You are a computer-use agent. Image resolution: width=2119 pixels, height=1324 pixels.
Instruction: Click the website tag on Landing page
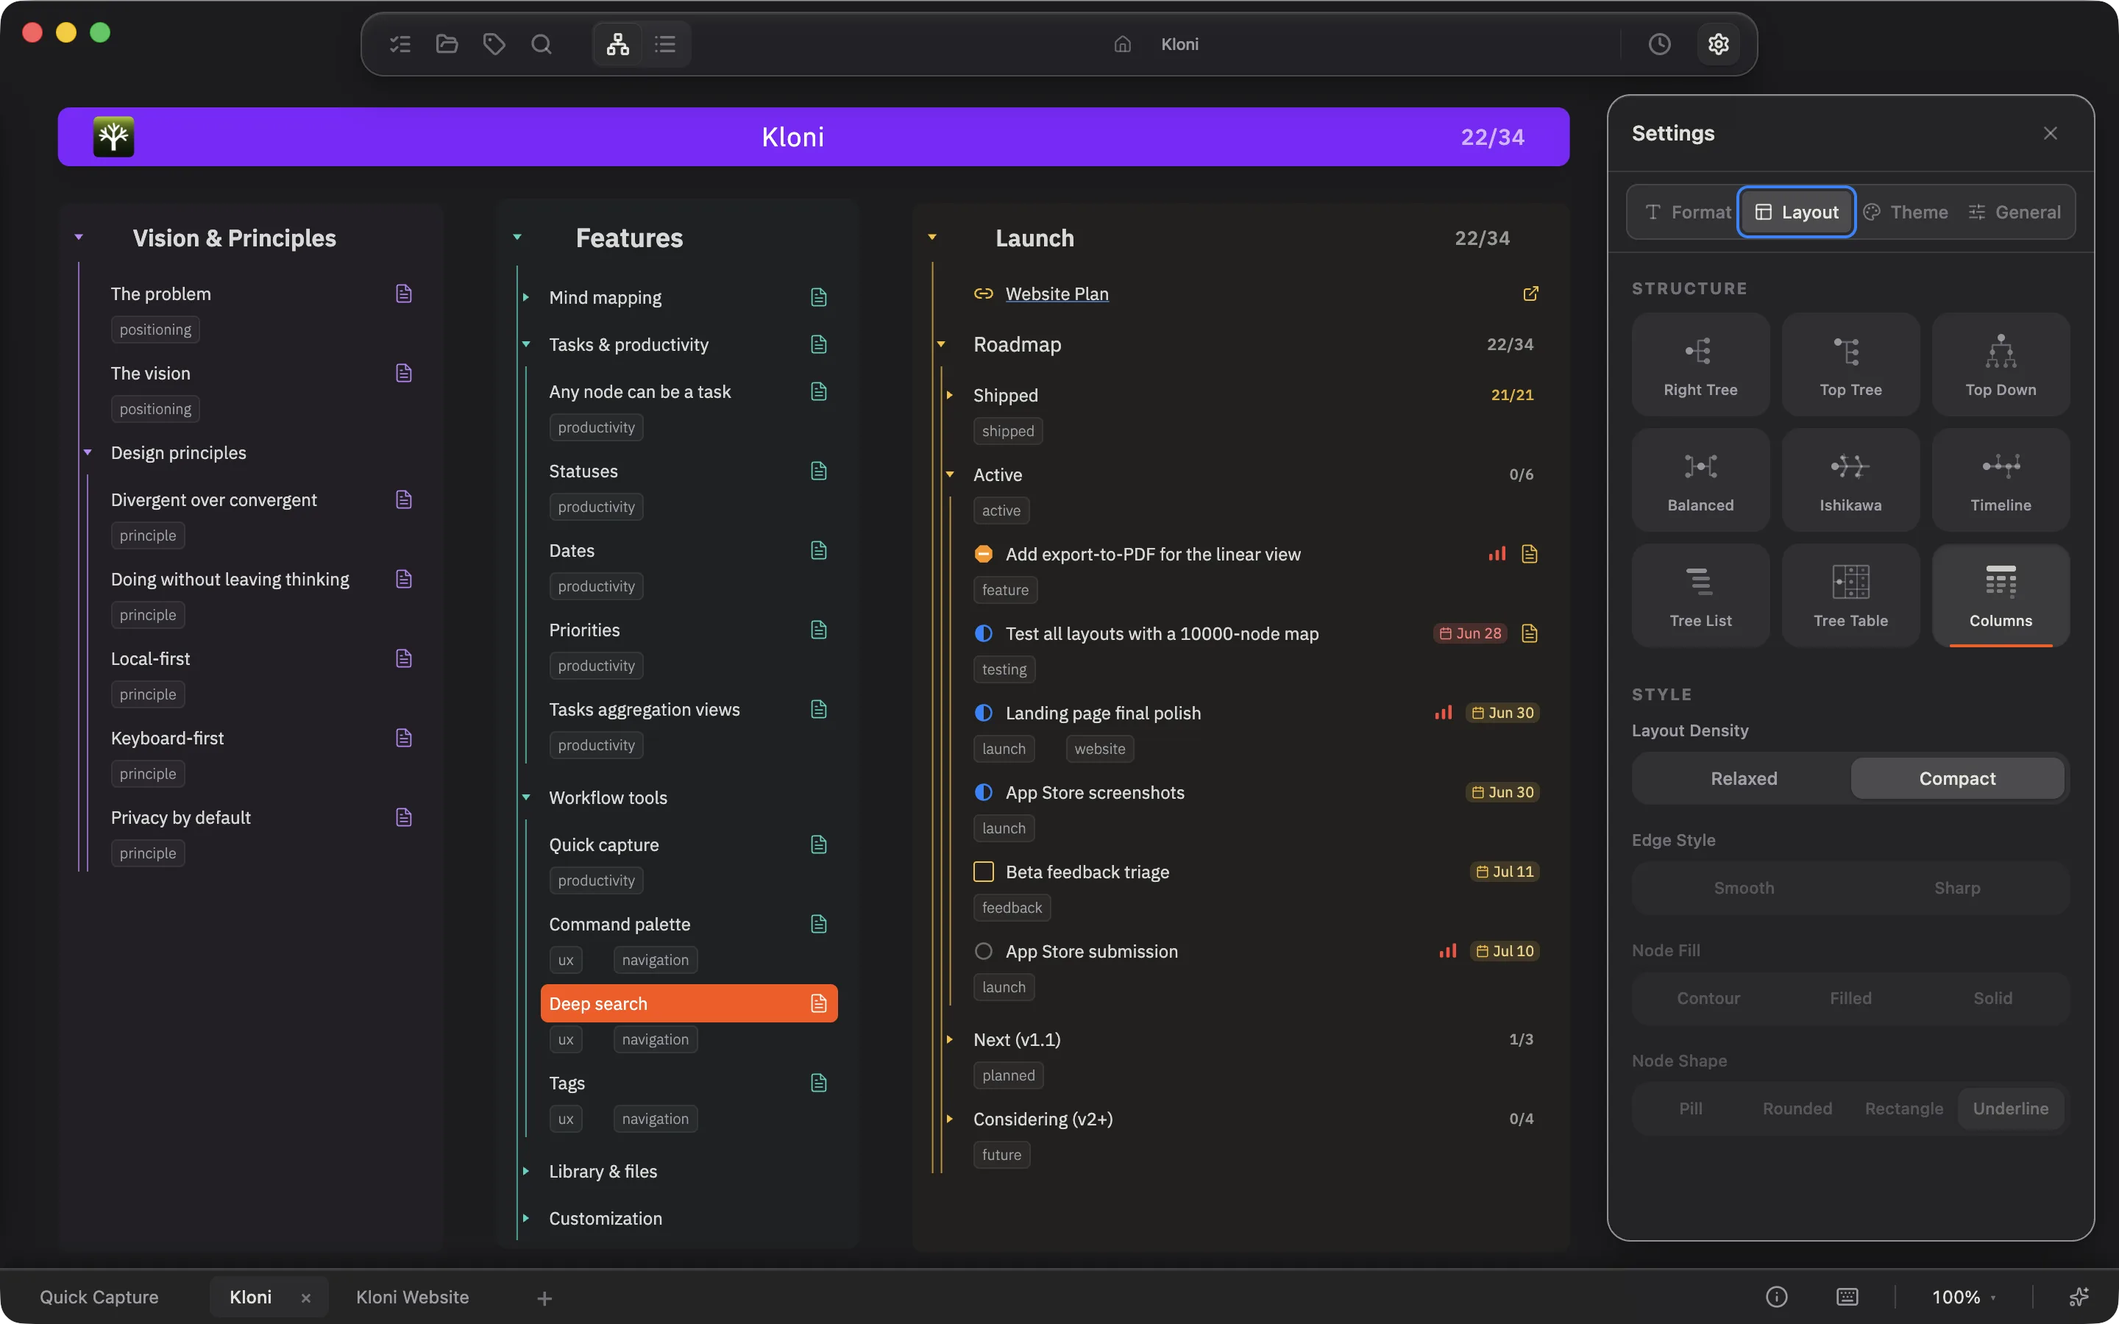(1100, 749)
